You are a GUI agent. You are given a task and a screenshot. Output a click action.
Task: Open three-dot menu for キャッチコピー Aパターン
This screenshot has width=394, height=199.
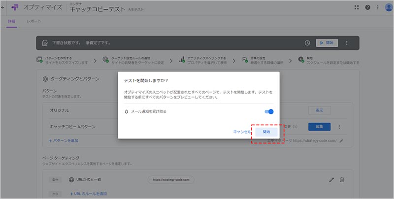[339, 127]
